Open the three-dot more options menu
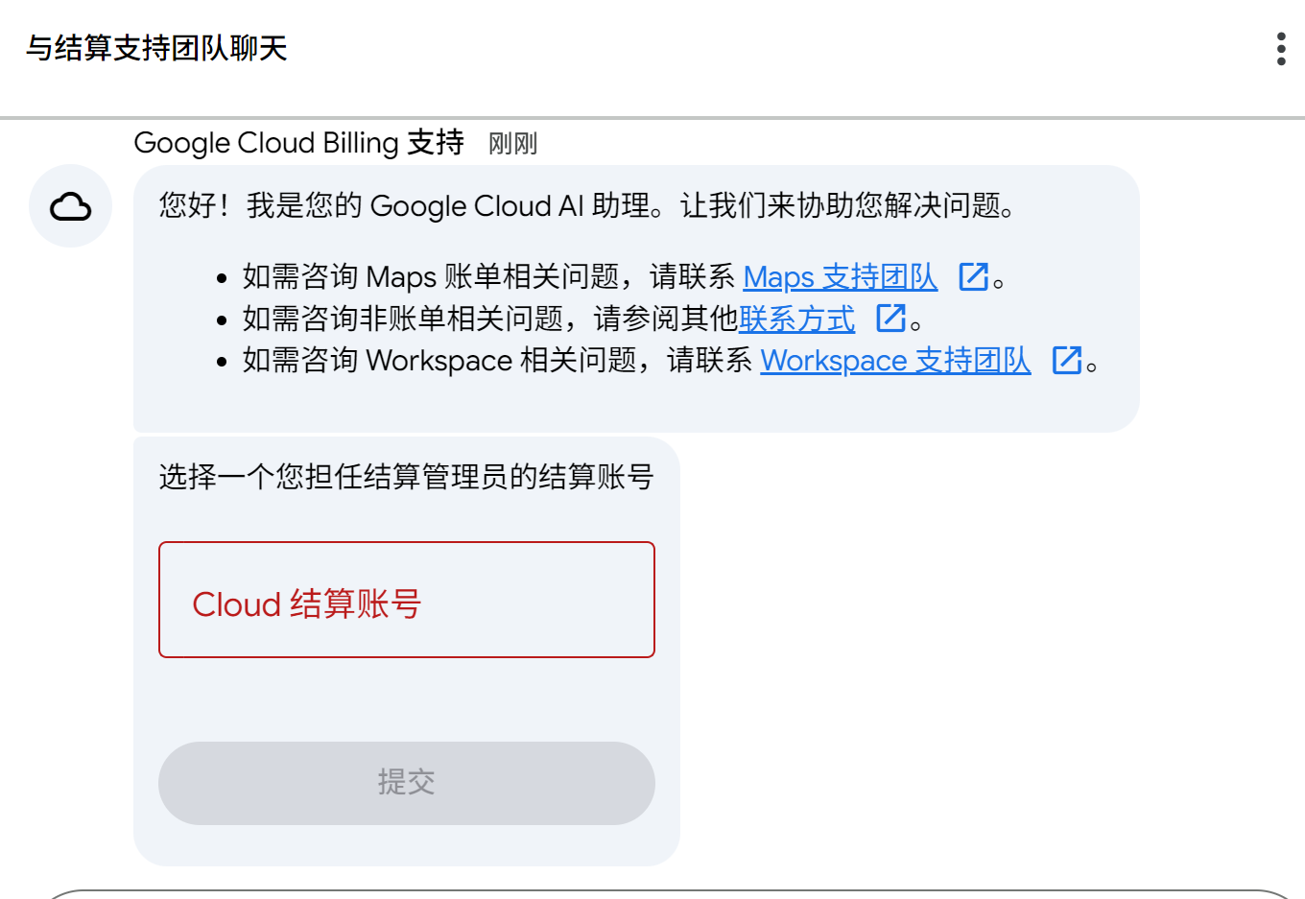This screenshot has width=1305, height=899. tap(1281, 48)
